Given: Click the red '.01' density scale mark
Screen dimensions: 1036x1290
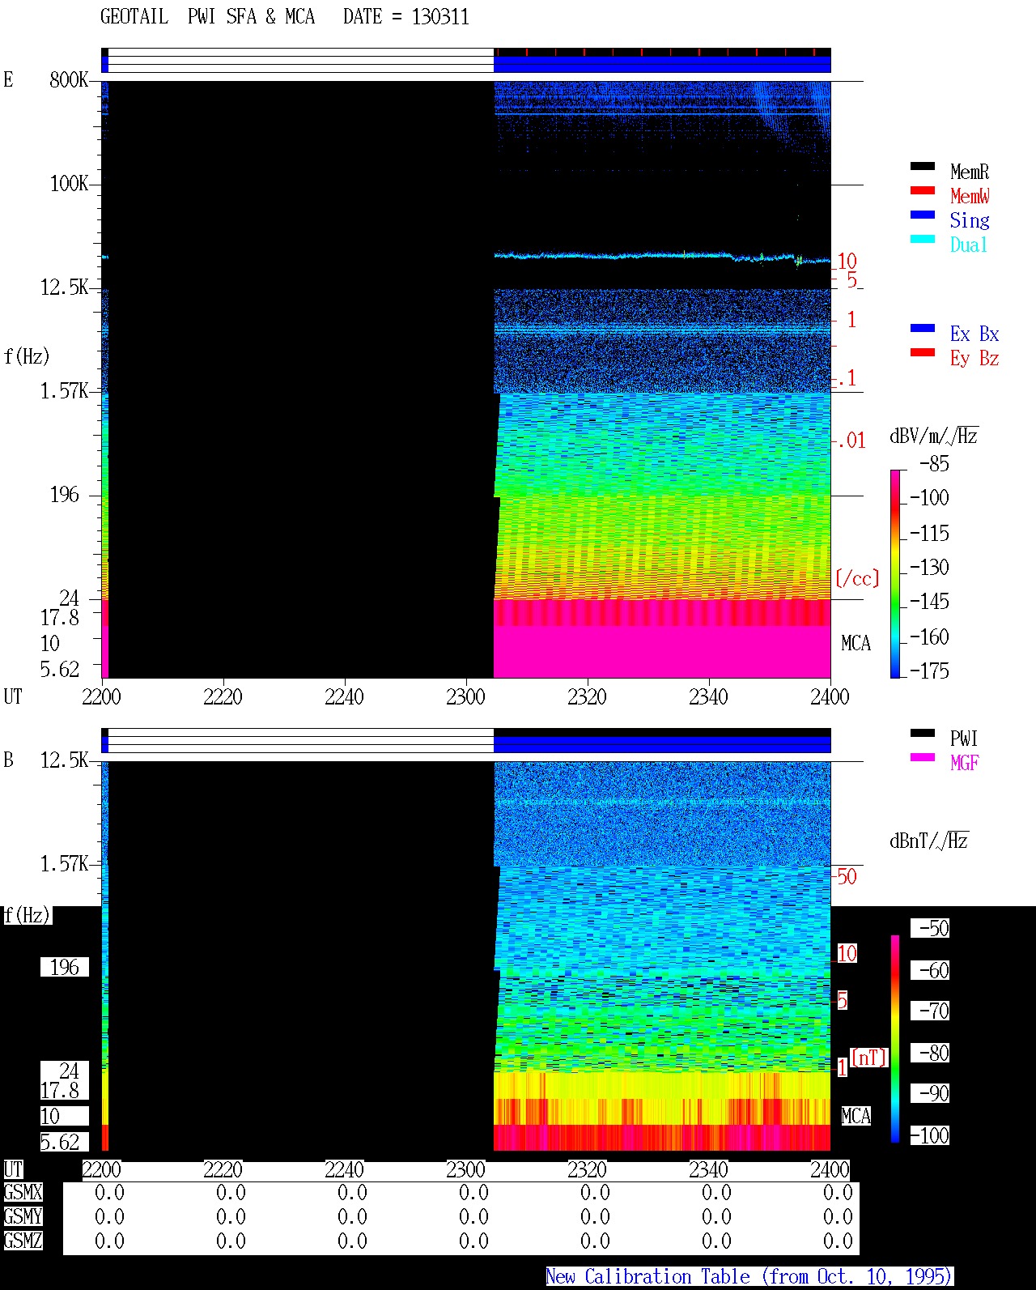Looking at the screenshot, I should point(850,441).
